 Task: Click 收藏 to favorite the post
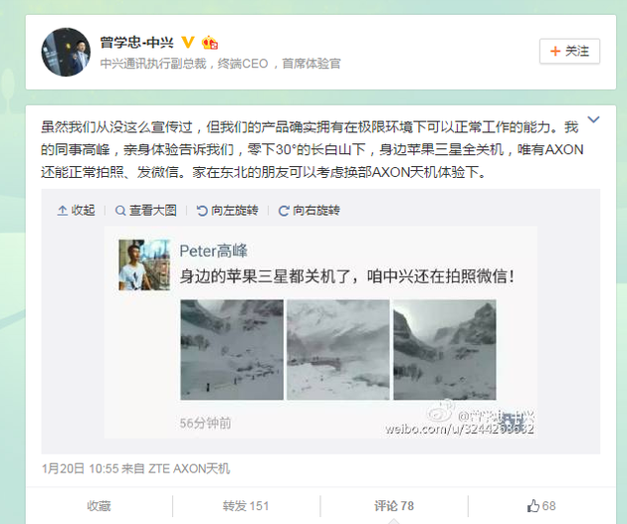click(99, 506)
